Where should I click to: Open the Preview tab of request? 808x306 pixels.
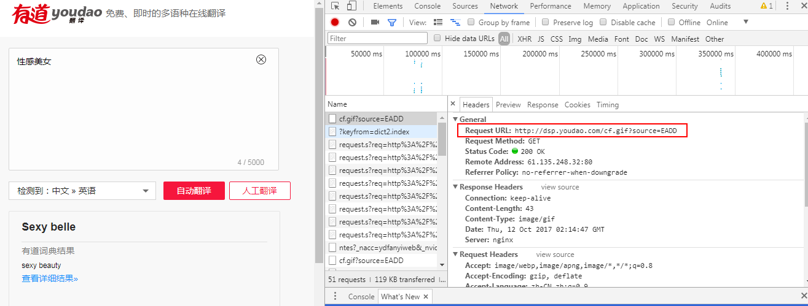tap(508, 105)
